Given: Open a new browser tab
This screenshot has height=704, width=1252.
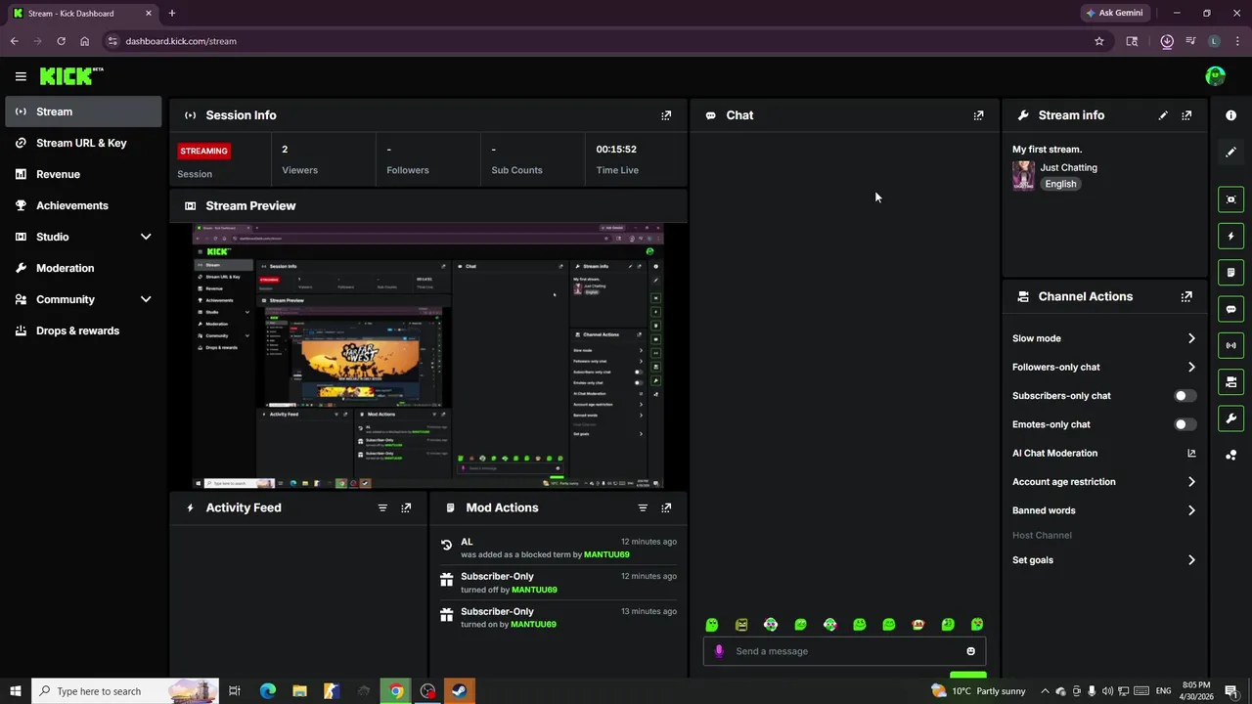Looking at the screenshot, I should pos(172,13).
